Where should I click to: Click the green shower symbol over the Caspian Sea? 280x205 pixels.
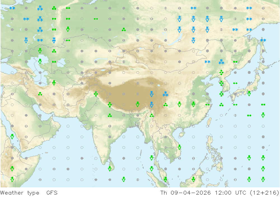pos(40,61)
